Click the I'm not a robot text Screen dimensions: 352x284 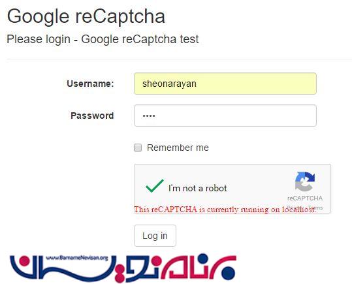pos(197,188)
